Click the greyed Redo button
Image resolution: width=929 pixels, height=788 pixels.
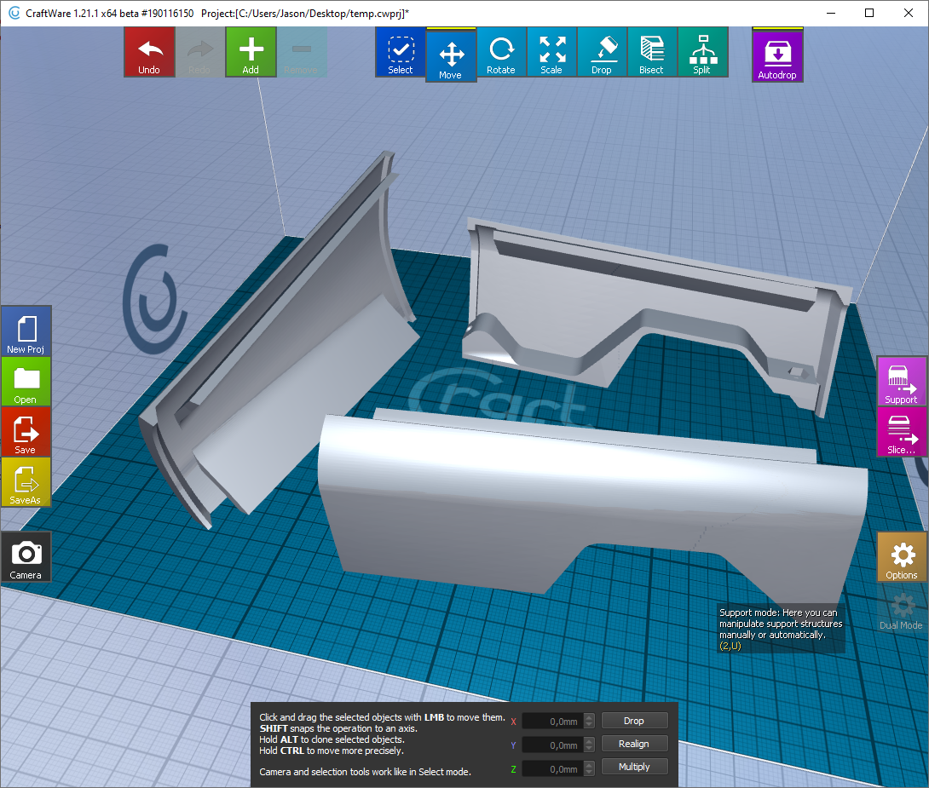199,52
